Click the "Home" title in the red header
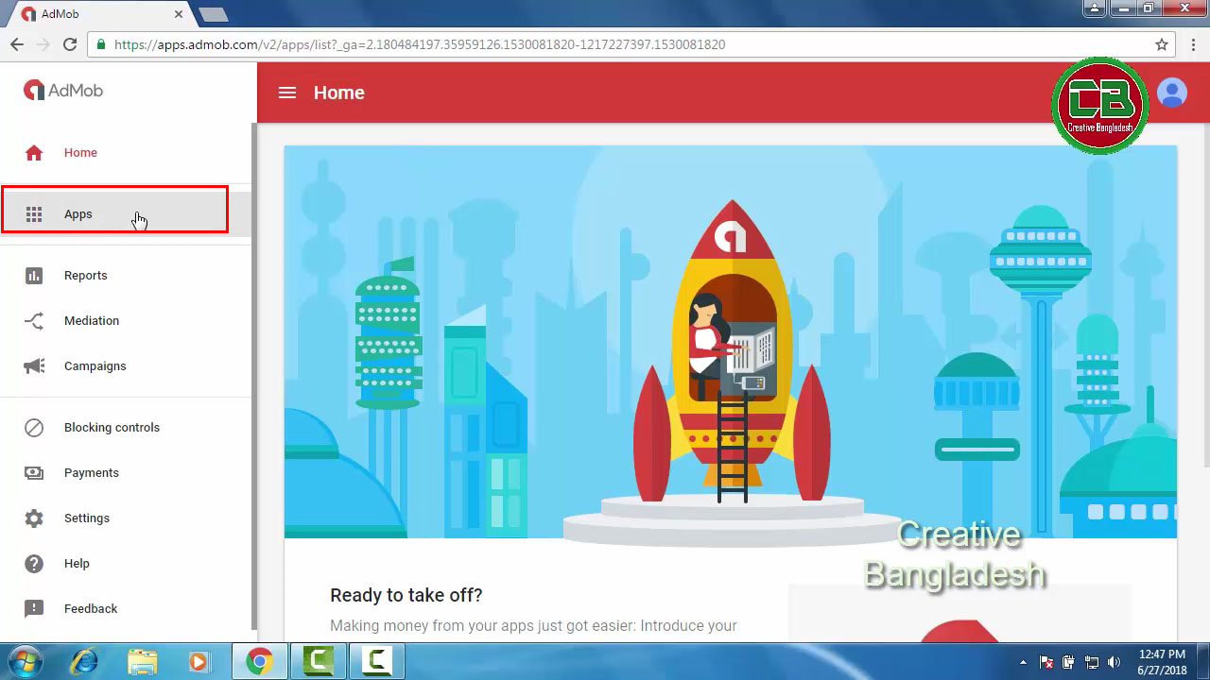The image size is (1210, 680). click(339, 93)
